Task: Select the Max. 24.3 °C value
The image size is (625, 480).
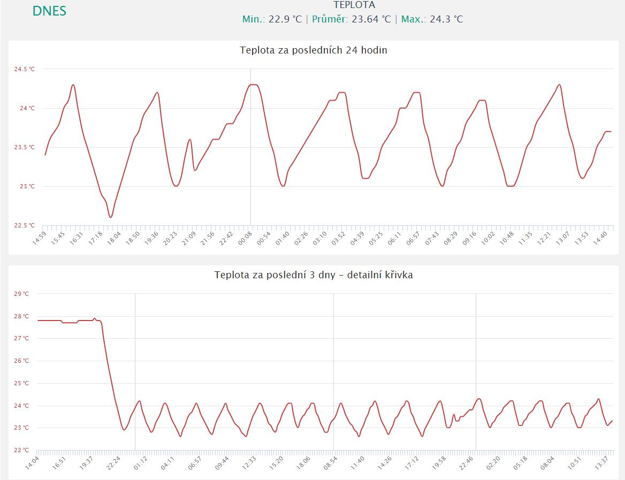Action: pyautogui.click(x=432, y=19)
